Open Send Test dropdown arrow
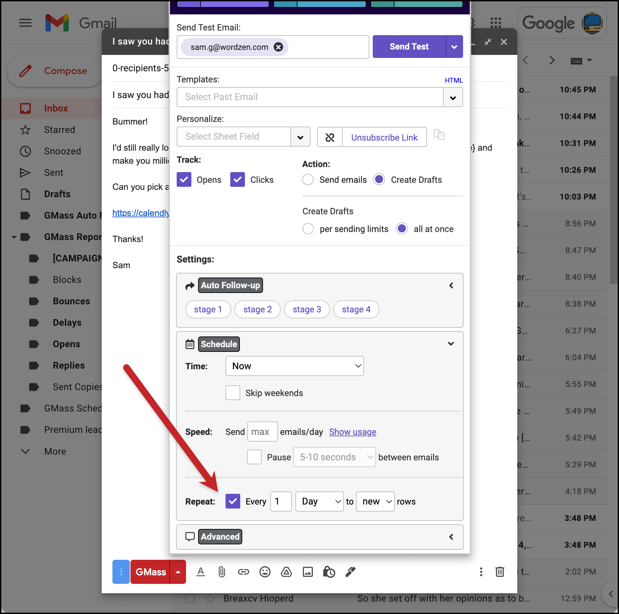This screenshot has width=619, height=614. tap(454, 47)
